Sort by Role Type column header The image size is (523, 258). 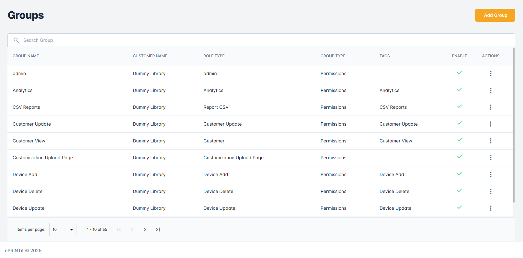click(x=214, y=56)
